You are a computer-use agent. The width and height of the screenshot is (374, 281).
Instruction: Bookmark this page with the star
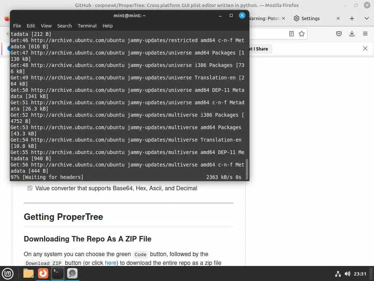pyautogui.click(x=301, y=34)
